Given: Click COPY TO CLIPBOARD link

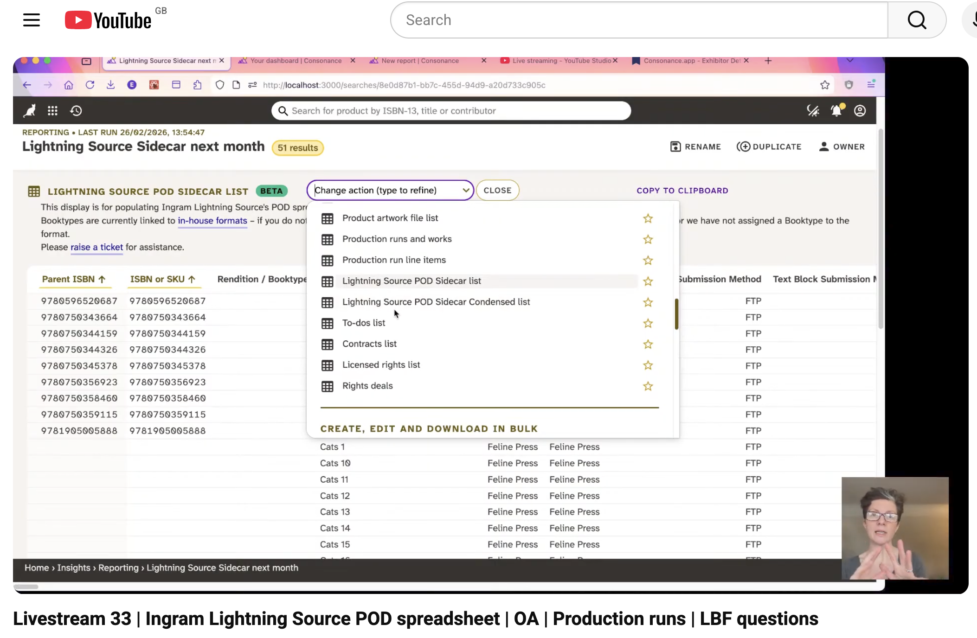Looking at the screenshot, I should coord(682,191).
